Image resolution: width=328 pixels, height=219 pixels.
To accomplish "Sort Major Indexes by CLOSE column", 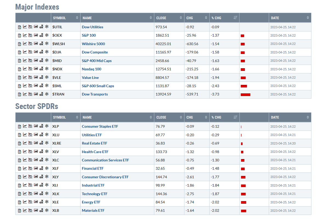I will [x=169, y=18].
